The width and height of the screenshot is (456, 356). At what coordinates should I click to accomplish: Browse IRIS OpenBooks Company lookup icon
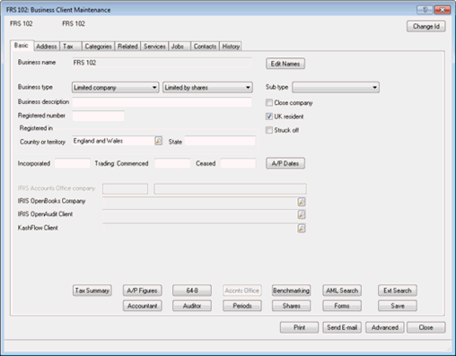pyautogui.click(x=302, y=202)
